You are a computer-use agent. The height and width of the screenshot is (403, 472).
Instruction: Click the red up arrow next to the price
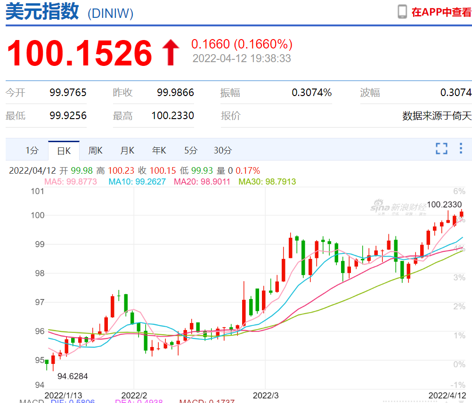171,52
